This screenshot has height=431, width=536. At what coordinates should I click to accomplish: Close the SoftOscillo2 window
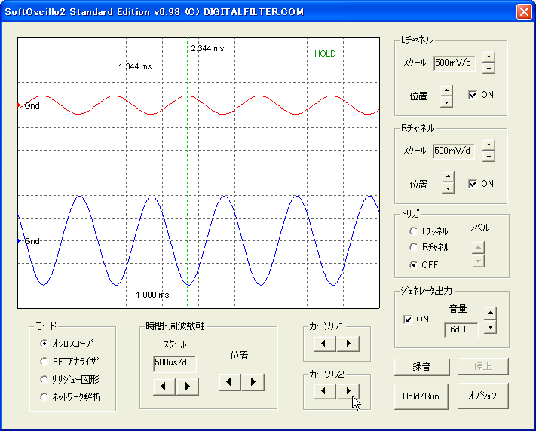524,11
